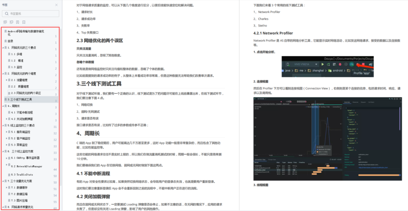Click the text 2. 连接视图
The width and height of the screenshot is (408, 211).
point(261,81)
